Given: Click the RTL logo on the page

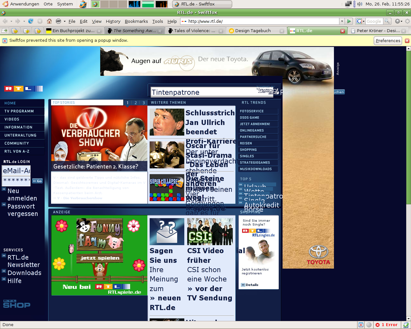Looking at the screenshot, I should pos(23,89).
